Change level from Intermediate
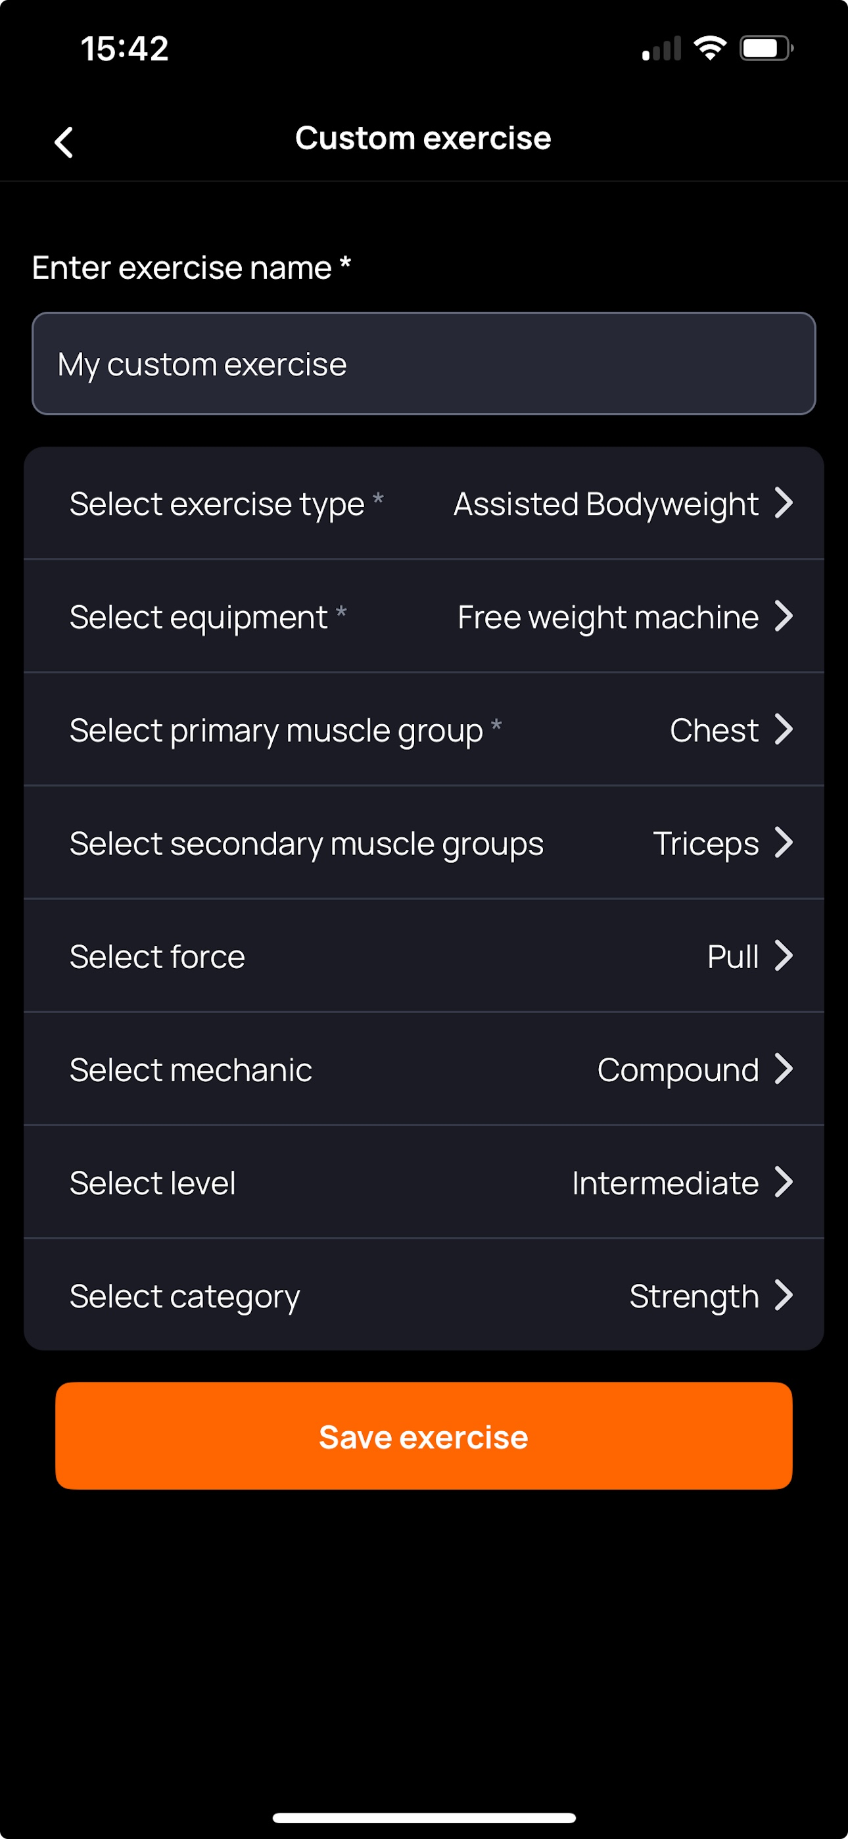The width and height of the screenshot is (848, 1839). [424, 1182]
